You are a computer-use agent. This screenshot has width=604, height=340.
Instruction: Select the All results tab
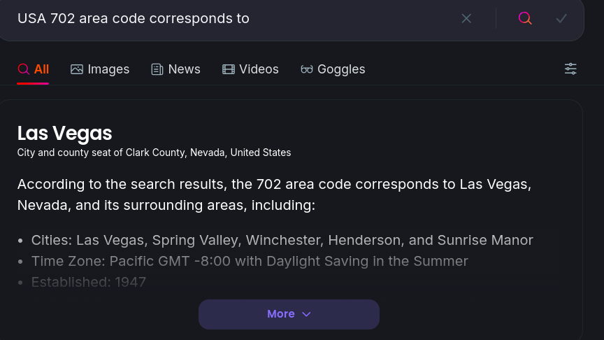click(x=33, y=69)
